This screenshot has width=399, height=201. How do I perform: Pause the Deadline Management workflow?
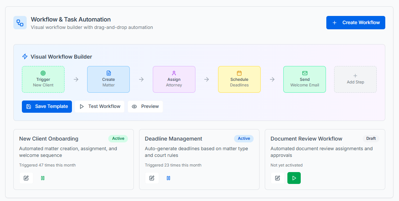click(168, 178)
